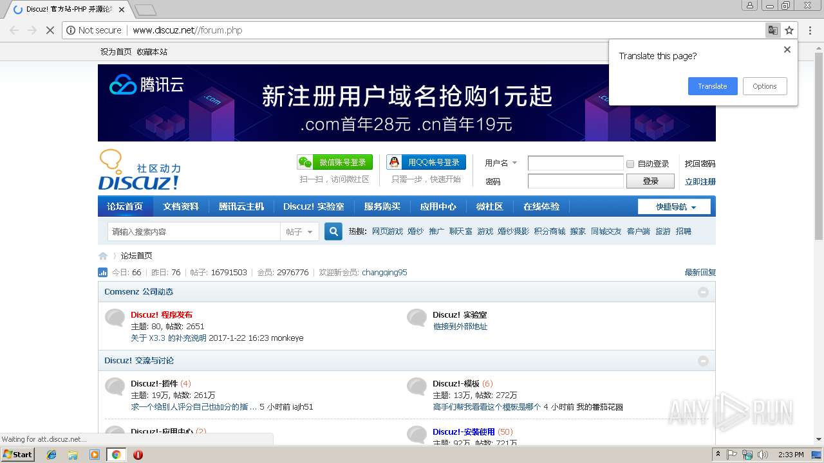The width and height of the screenshot is (824, 463).
Task: Open the Tencent Cloud banner ad
Action: pos(407,103)
